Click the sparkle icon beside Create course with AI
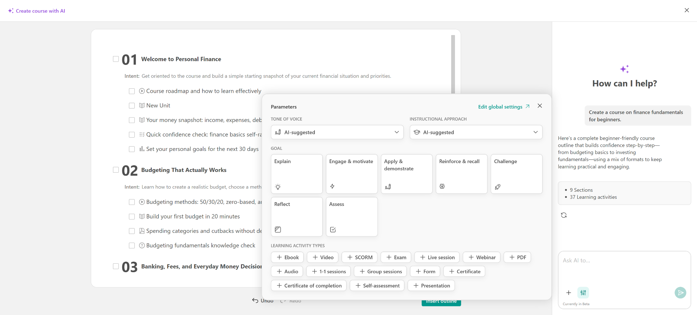The height and width of the screenshot is (315, 697). pyautogui.click(x=11, y=11)
